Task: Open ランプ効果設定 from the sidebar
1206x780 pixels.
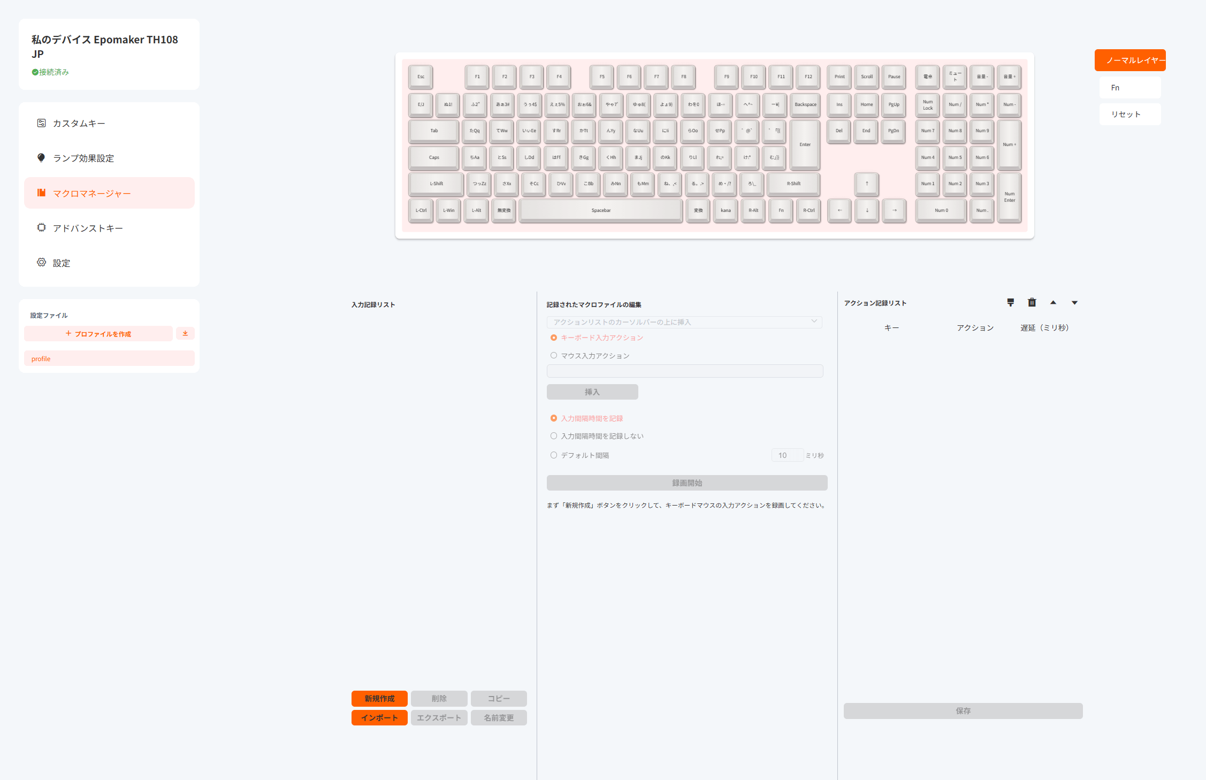Action: (83, 158)
